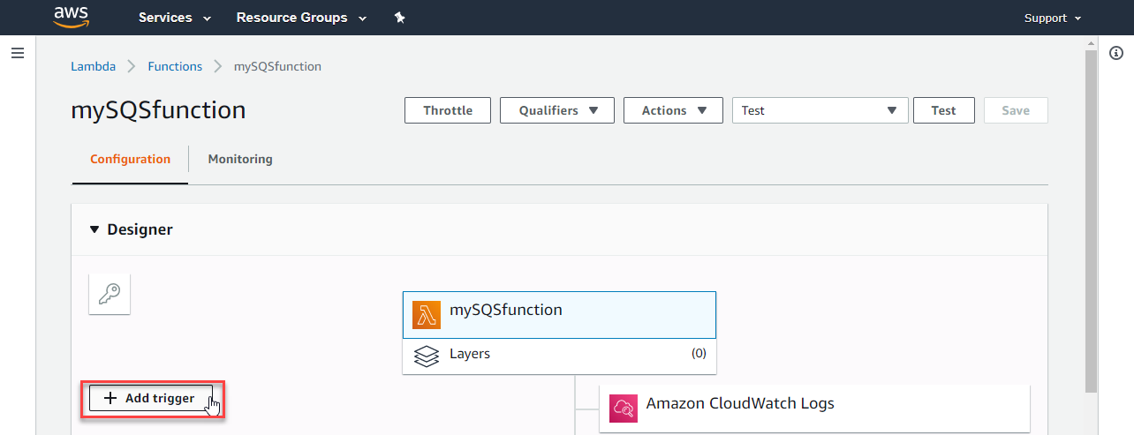The image size is (1134, 435).
Task: Click the orange Lambda function icon
Action: [x=426, y=315]
